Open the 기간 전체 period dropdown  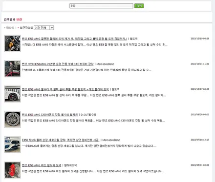point(44,28)
